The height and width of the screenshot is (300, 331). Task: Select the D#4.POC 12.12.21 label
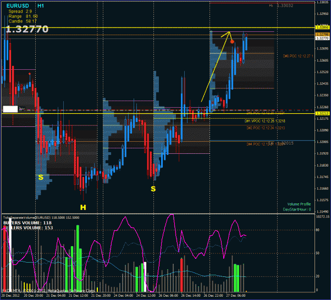[x=266, y=145]
